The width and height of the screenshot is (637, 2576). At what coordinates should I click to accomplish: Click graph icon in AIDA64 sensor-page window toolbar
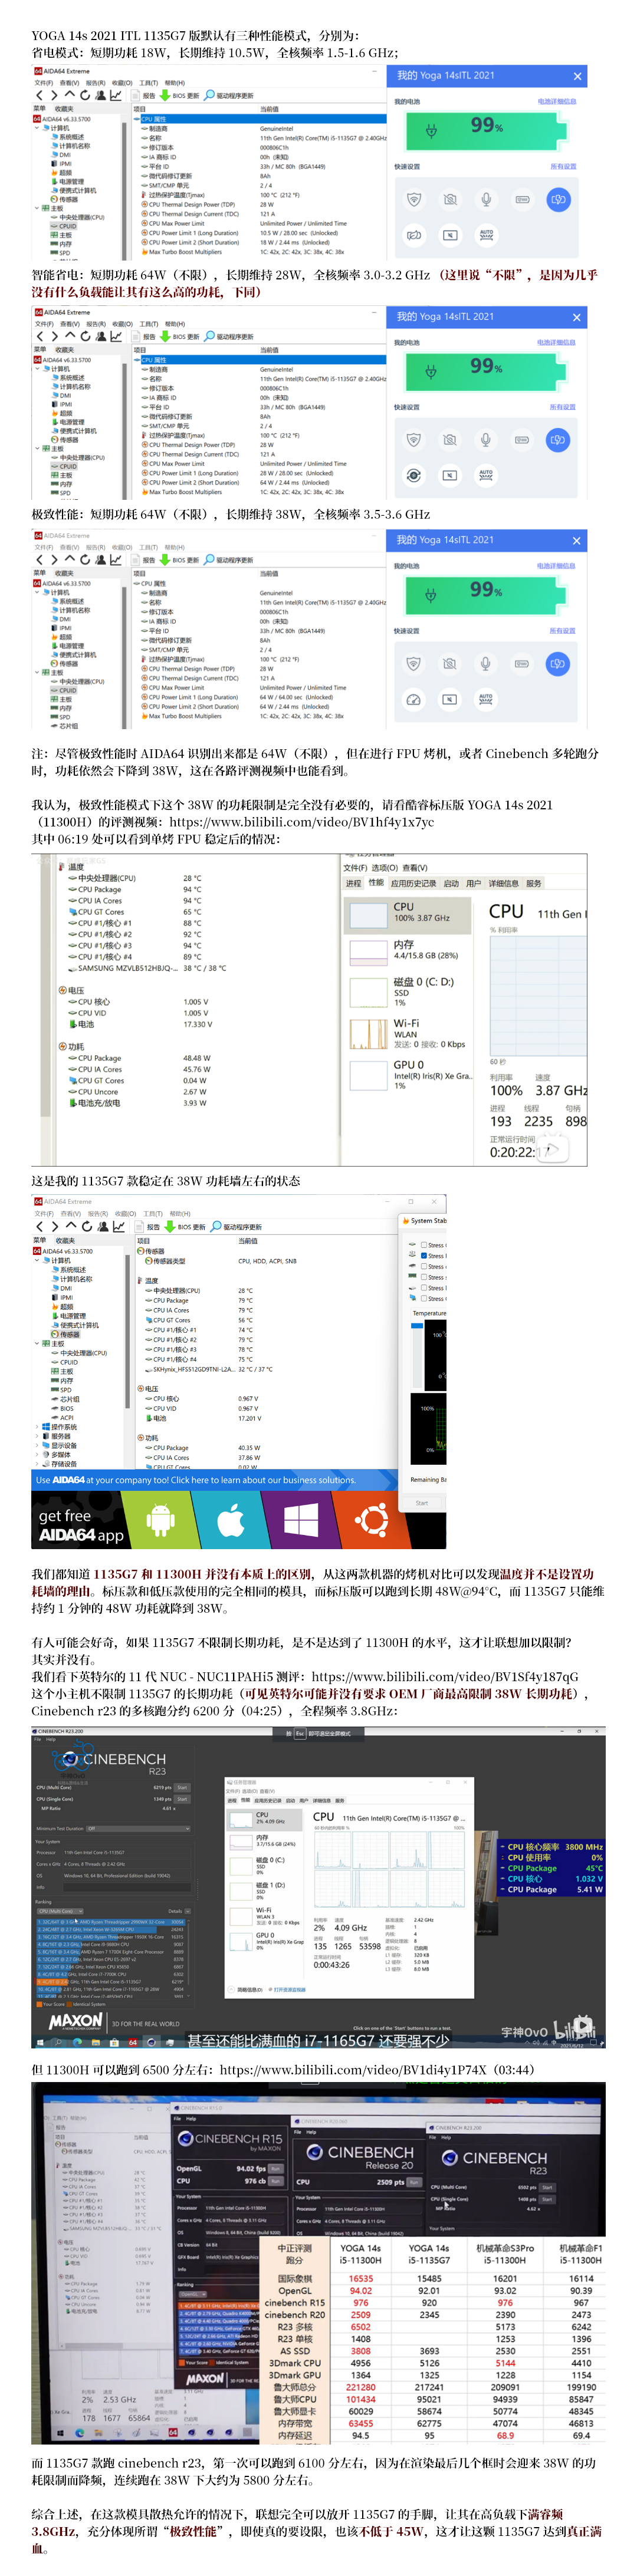click(119, 1226)
